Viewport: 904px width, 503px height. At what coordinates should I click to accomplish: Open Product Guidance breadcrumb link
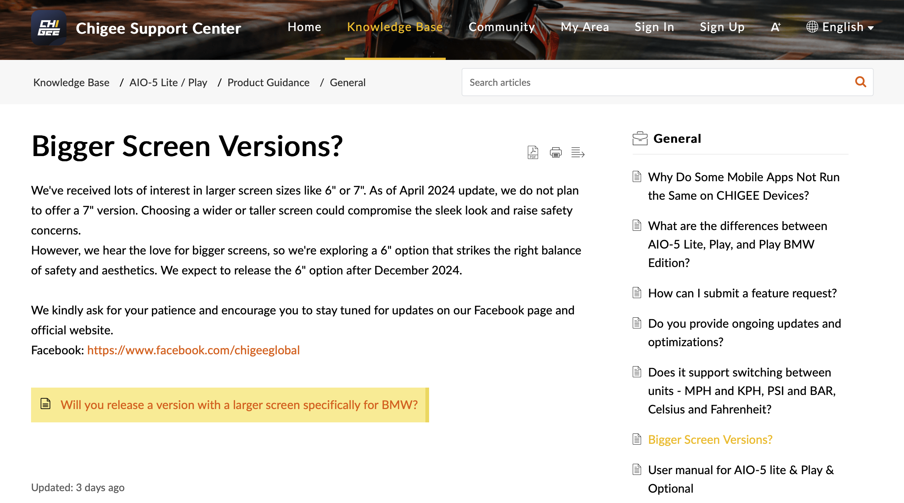[x=269, y=82]
